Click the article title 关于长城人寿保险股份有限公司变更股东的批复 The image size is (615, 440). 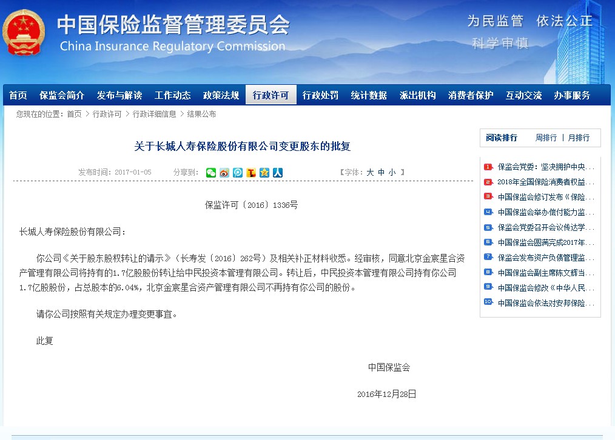(x=243, y=146)
